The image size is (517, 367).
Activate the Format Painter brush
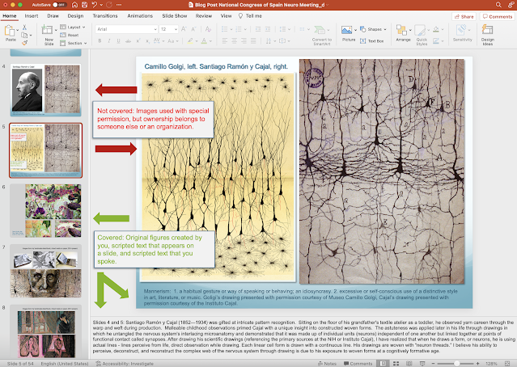click(24, 43)
